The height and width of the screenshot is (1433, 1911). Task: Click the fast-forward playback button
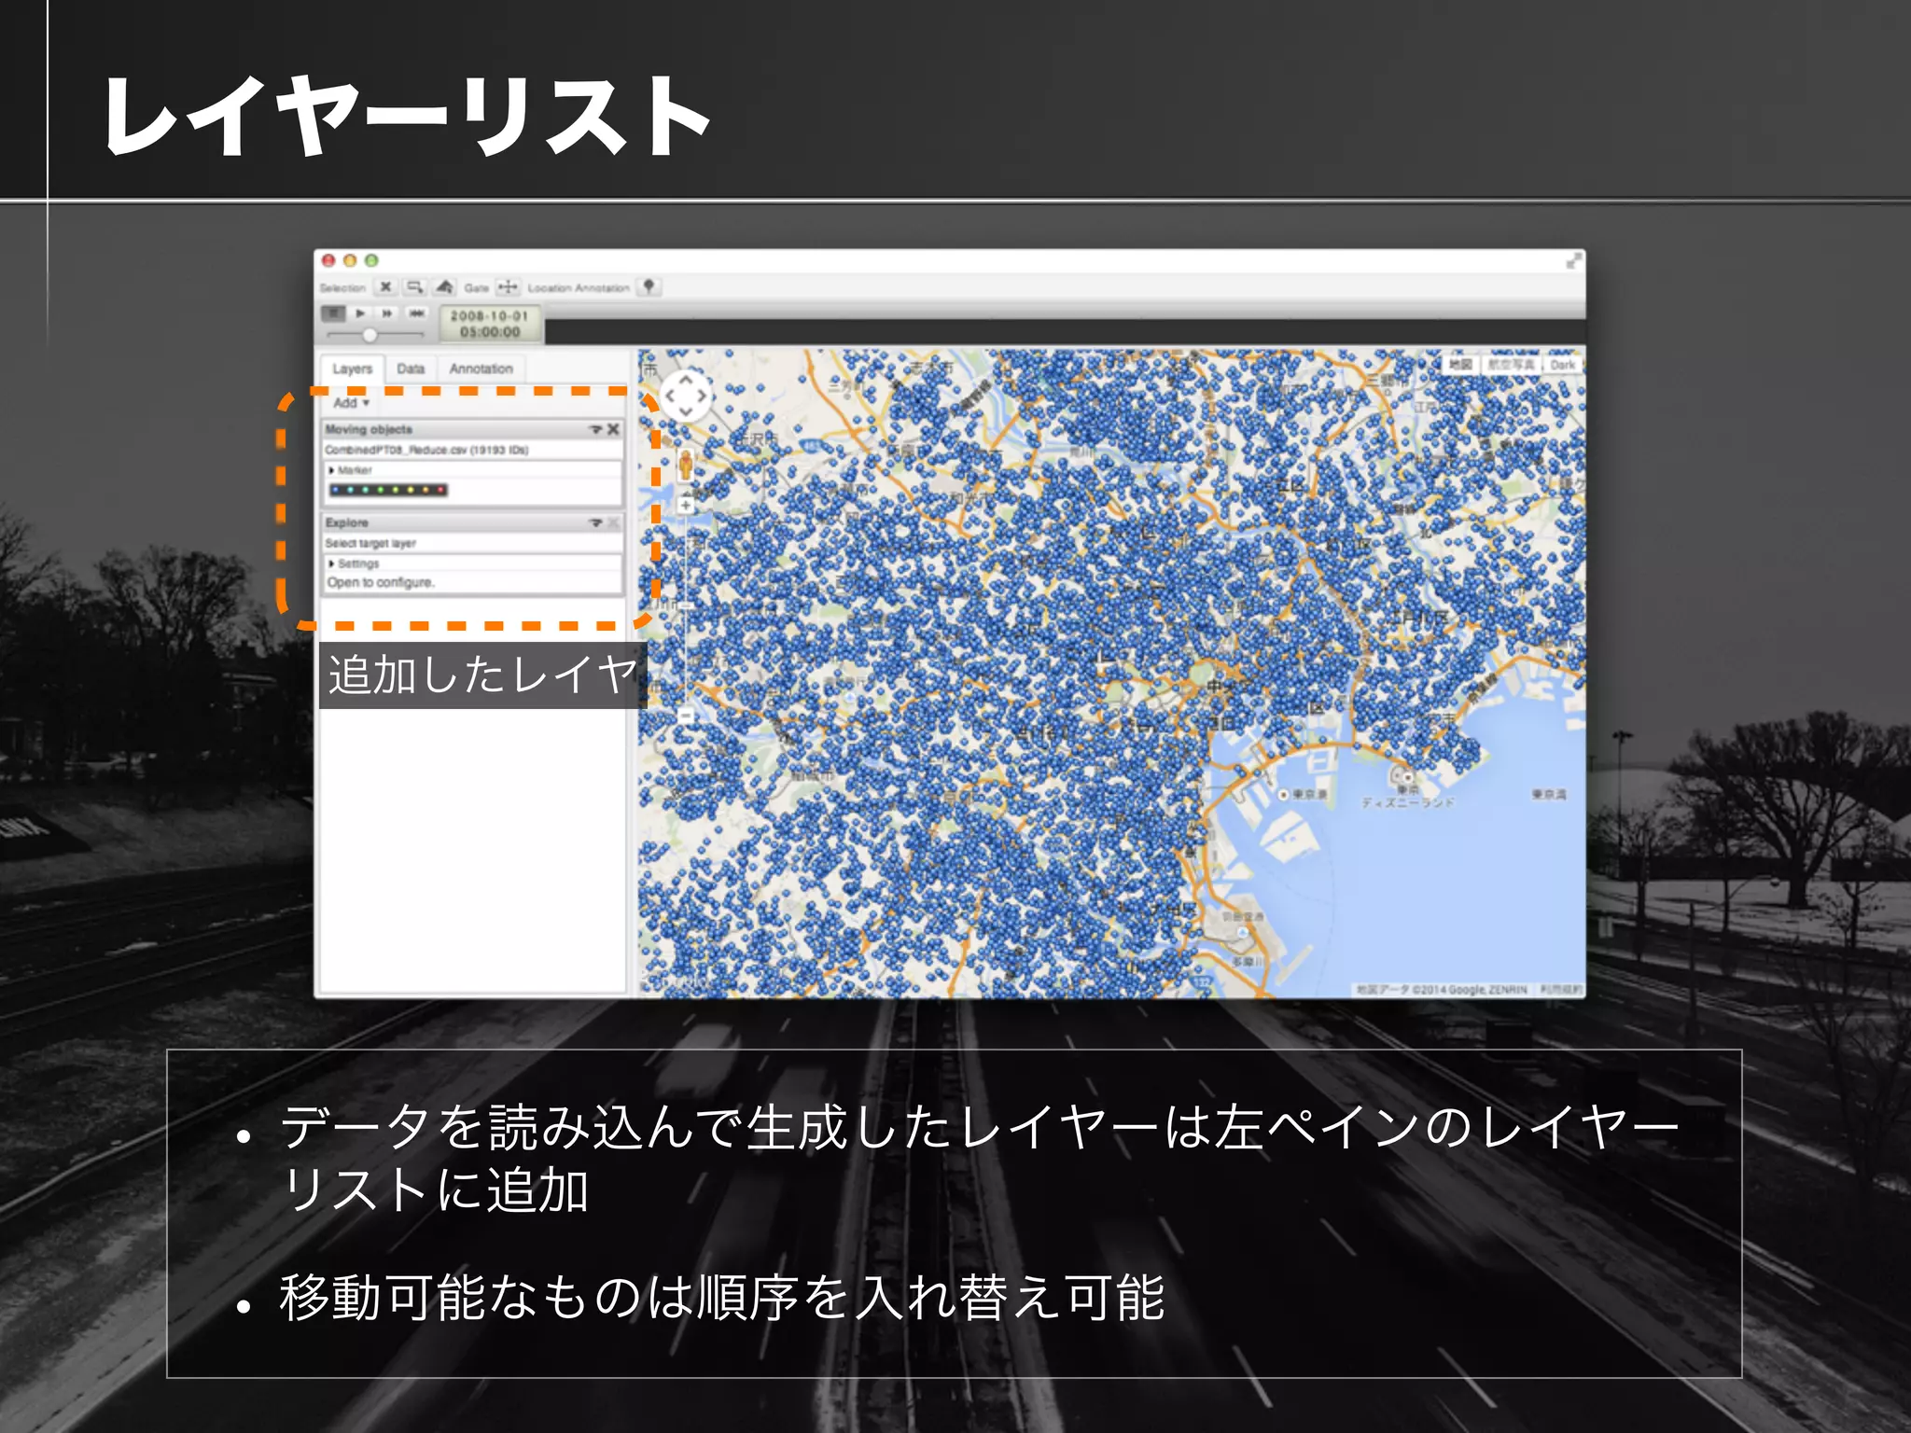pos(387,313)
